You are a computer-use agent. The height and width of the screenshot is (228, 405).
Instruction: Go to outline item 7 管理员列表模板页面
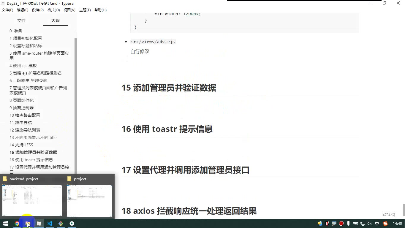point(38,91)
